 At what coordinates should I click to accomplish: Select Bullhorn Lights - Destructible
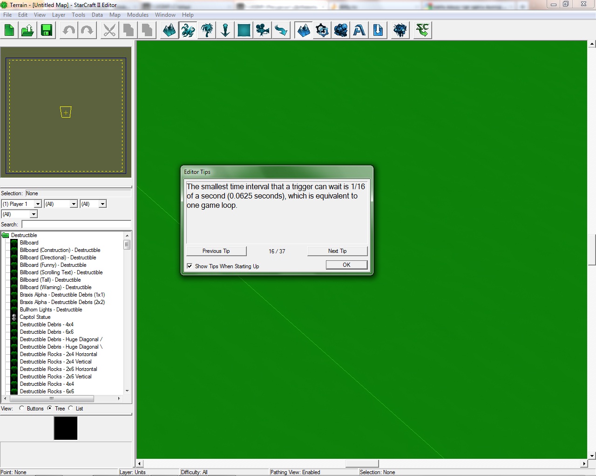click(51, 310)
